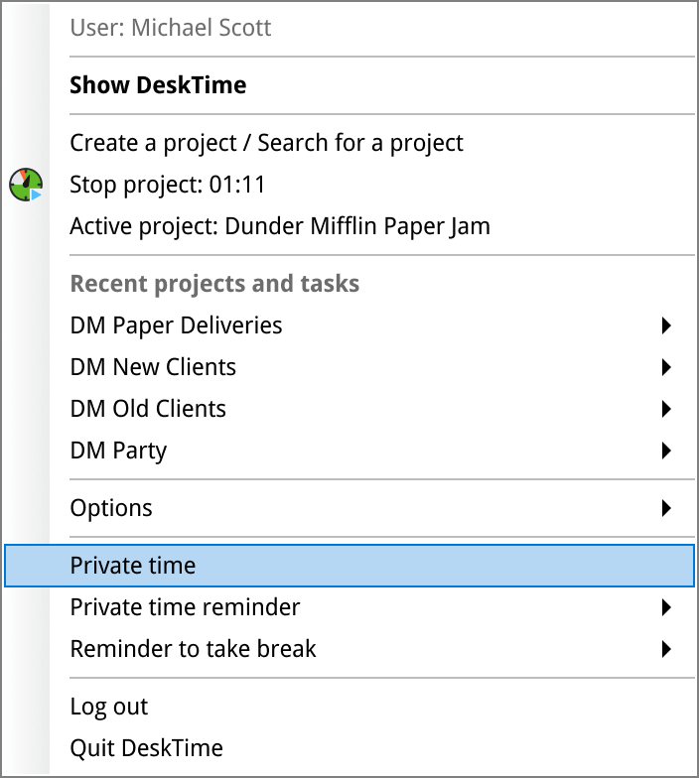This screenshot has width=699, height=778.
Task: Click the DeskTime timer icon beside Stop project
Action: (26, 184)
